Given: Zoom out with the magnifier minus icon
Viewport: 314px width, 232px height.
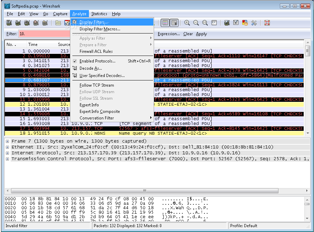Looking at the screenshot, I should (x=196, y=23).
